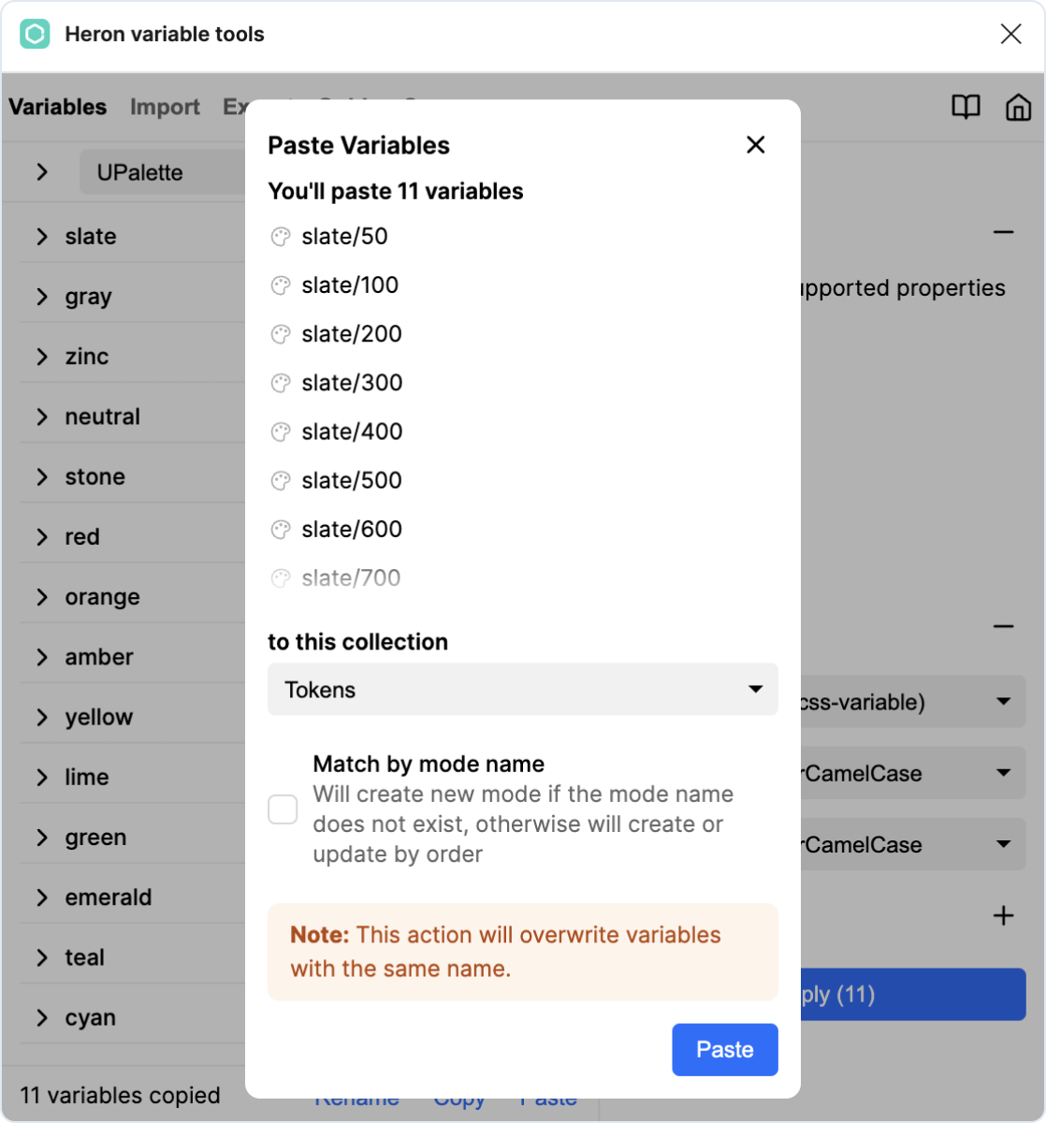Switch to the Variables tab
The image size is (1046, 1123).
pos(58,107)
